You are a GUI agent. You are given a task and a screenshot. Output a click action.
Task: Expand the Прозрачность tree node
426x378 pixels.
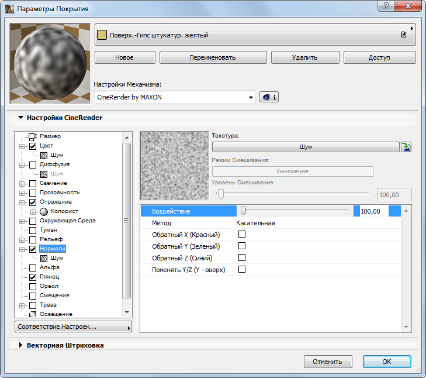pyautogui.click(x=22, y=193)
